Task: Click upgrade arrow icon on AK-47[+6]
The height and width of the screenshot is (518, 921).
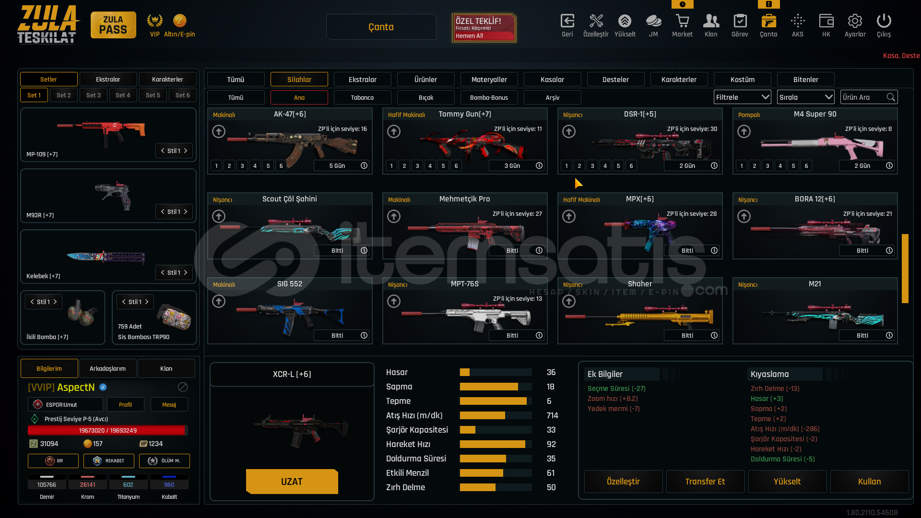Action: pyautogui.click(x=219, y=131)
